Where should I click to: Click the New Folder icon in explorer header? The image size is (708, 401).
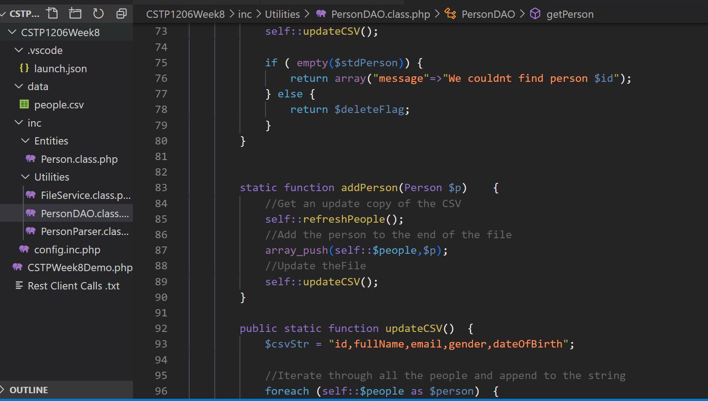(75, 14)
